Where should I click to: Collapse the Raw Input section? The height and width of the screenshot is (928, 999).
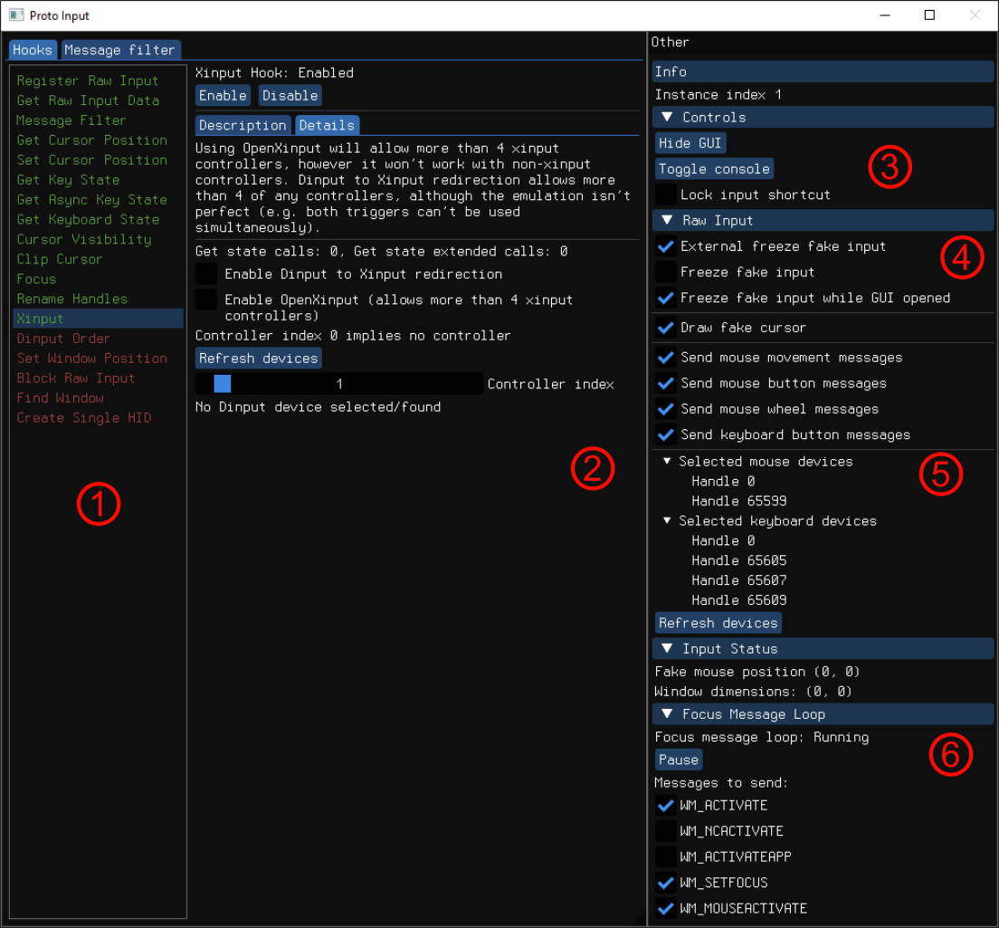(x=823, y=221)
